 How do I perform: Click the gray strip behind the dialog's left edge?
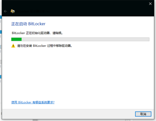pos(1,62)
